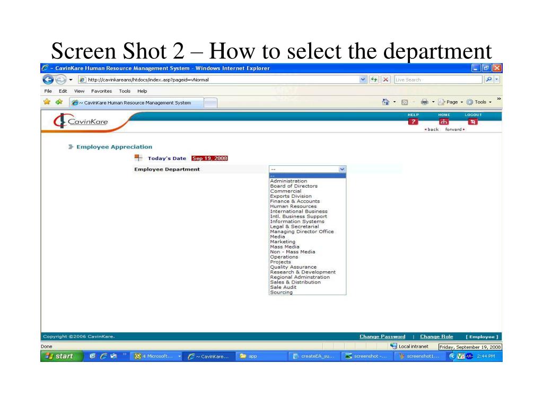Click the browser Back arrow button
Screen dimensions: 543x407
(x=48, y=79)
